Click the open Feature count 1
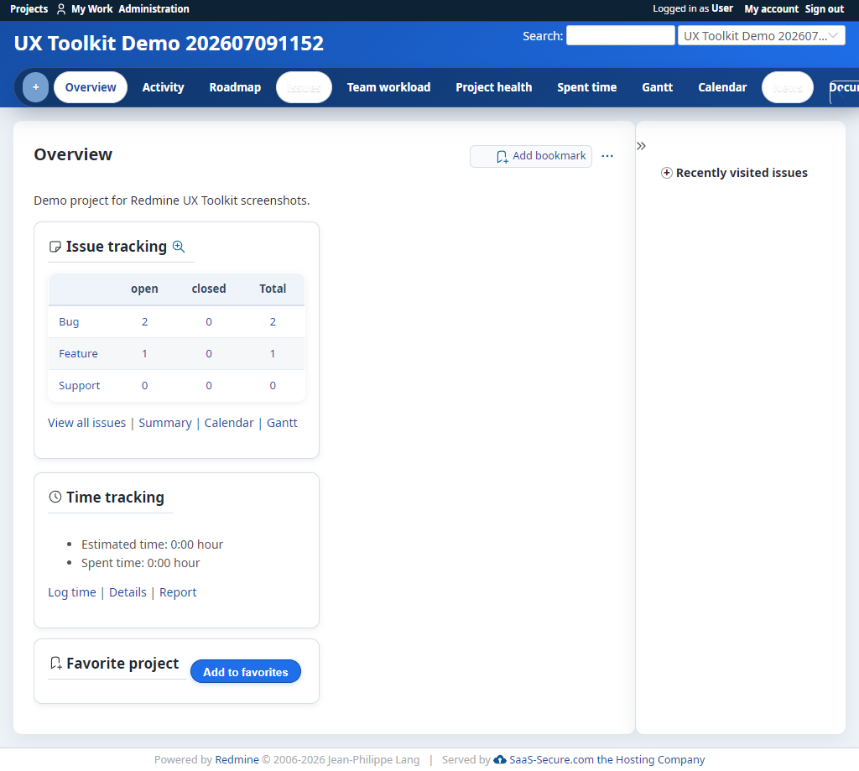Screen dimensions: 859x771 [x=144, y=354]
